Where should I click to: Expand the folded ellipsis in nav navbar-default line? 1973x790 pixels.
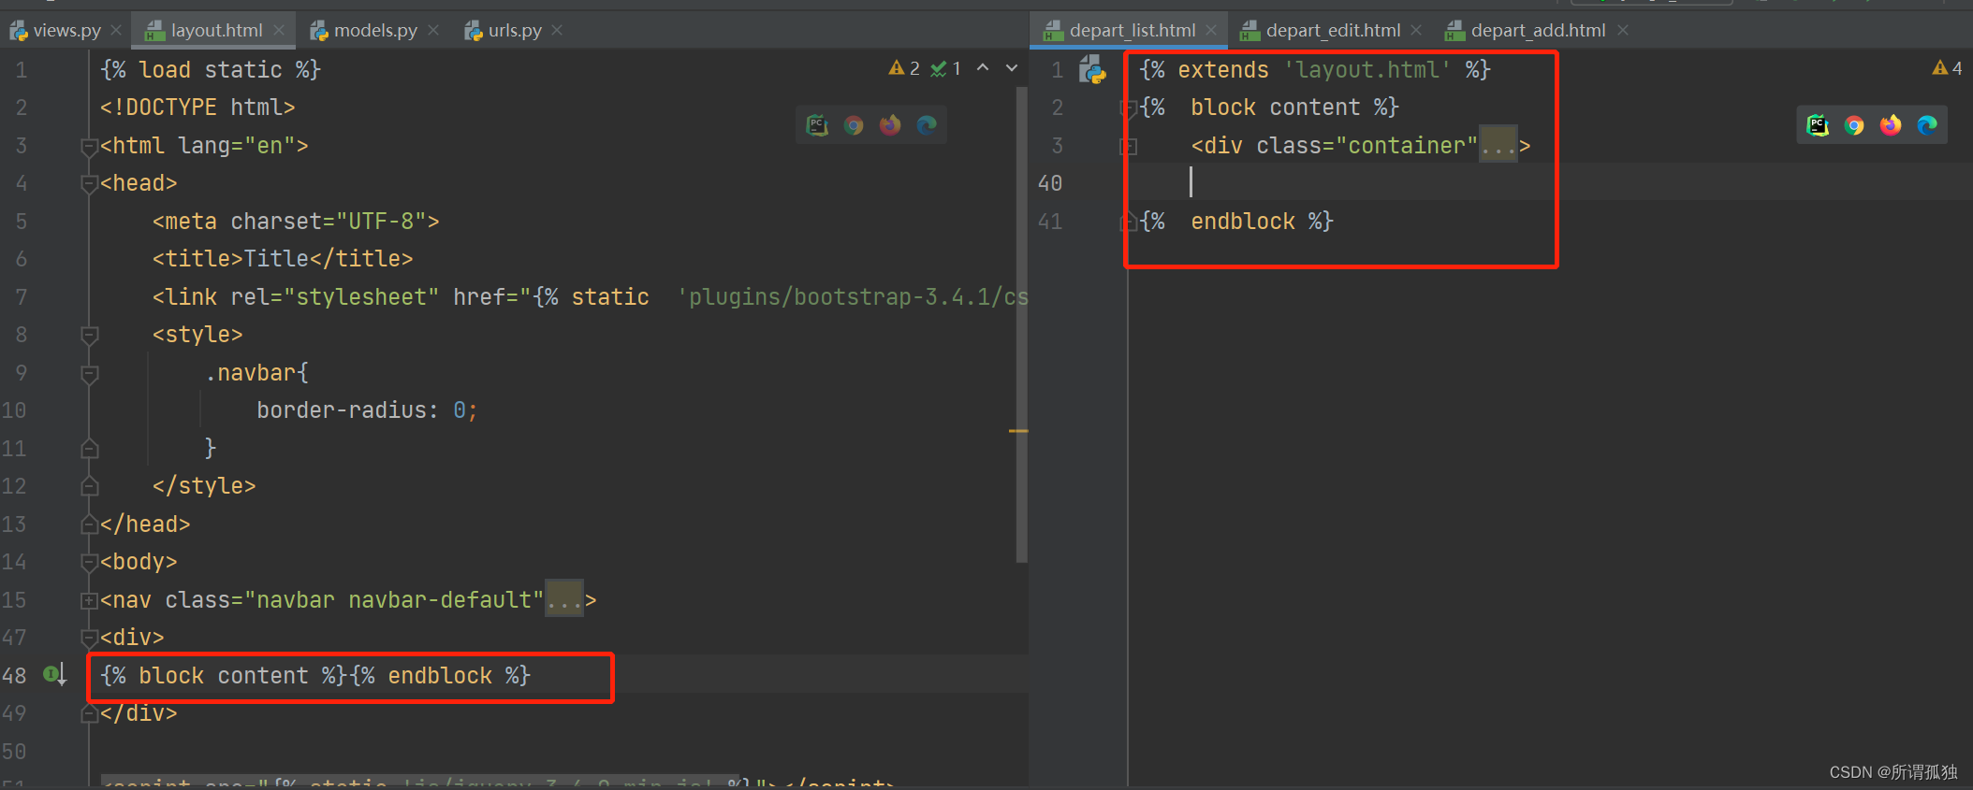coord(564,600)
